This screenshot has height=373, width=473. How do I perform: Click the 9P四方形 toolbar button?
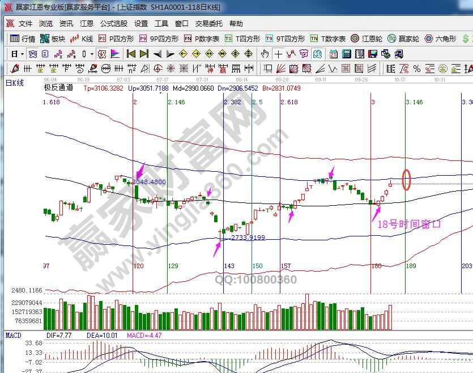(x=159, y=39)
